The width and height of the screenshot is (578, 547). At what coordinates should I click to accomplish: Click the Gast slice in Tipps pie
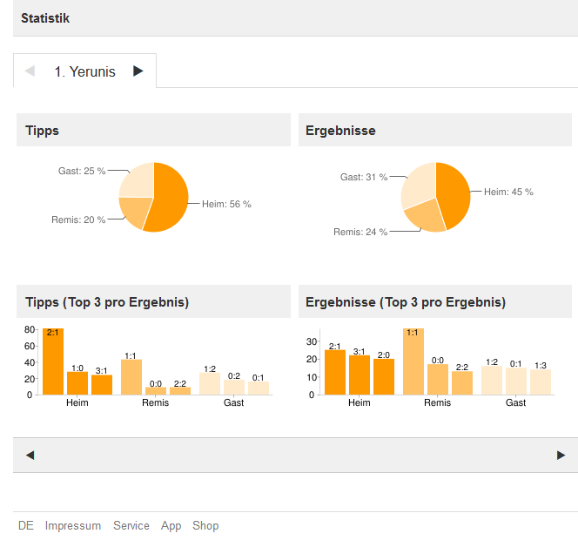tap(137, 180)
